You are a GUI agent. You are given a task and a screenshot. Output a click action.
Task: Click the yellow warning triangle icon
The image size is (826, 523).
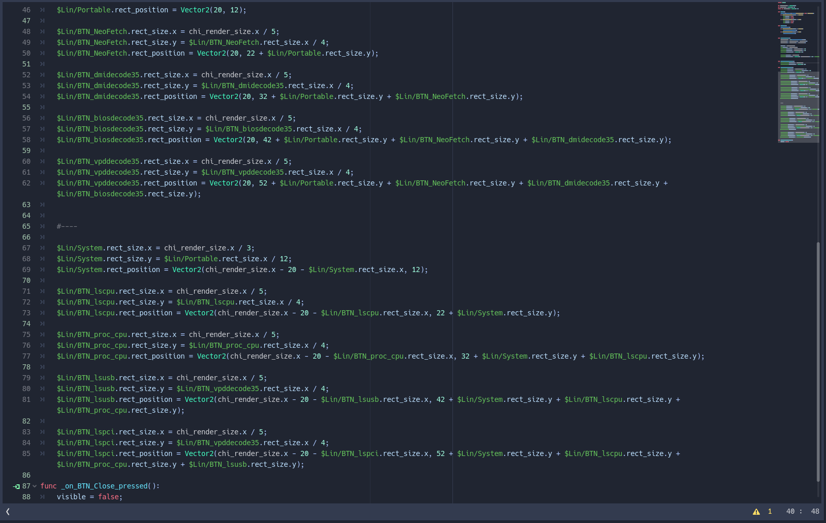pyautogui.click(x=756, y=512)
